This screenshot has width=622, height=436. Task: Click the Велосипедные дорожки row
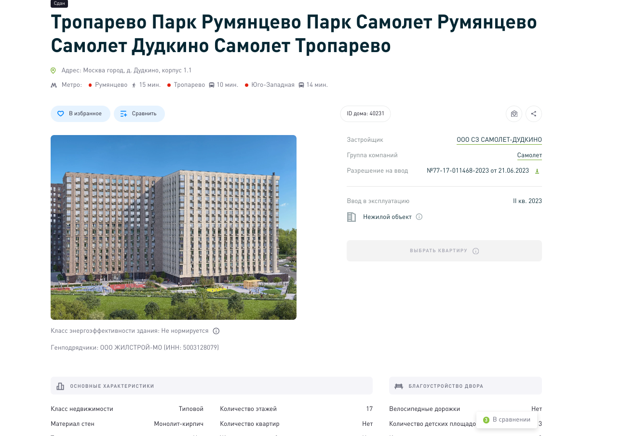coord(465,409)
